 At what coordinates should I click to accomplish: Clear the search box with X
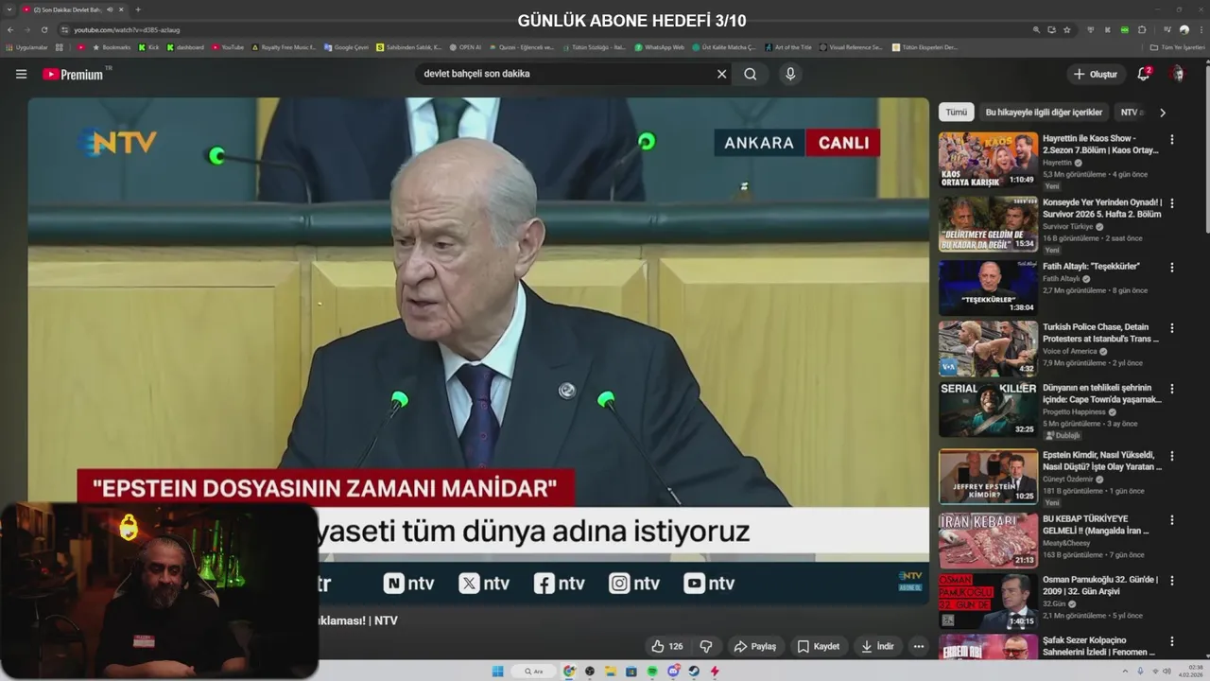[x=721, y=74]
